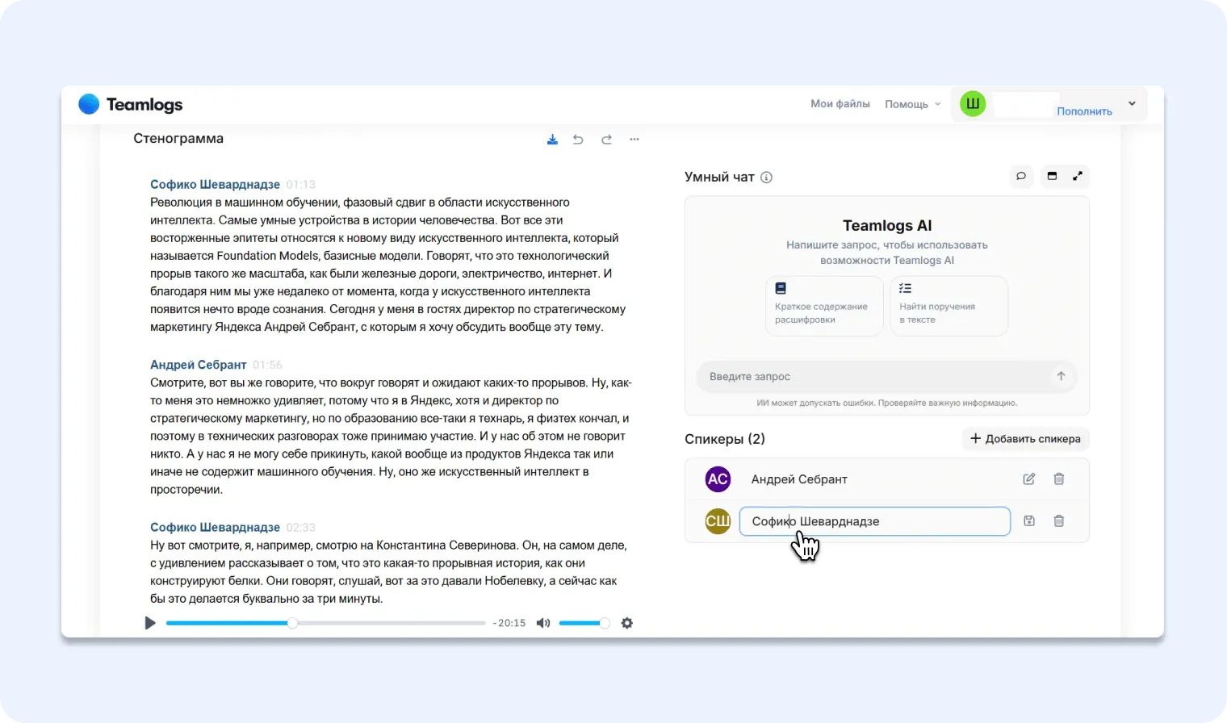Screen dimensions: 1227x723
Task: Open the Помощь dropdown menu
Action: (x=913, y=104)
